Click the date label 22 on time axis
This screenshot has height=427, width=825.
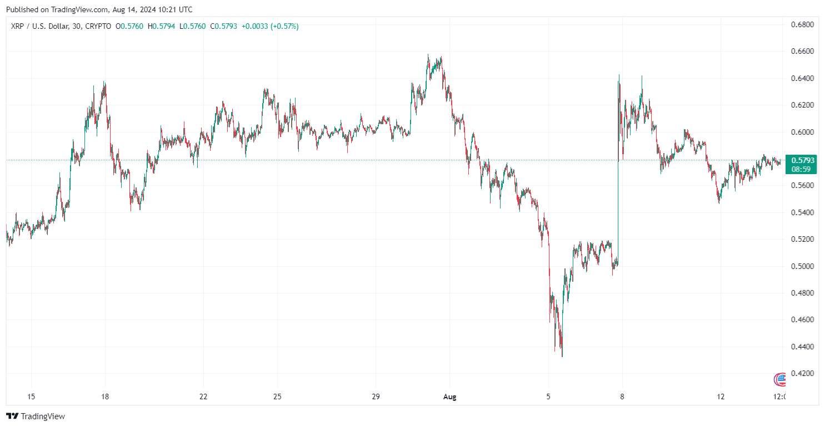coord(203,397)
